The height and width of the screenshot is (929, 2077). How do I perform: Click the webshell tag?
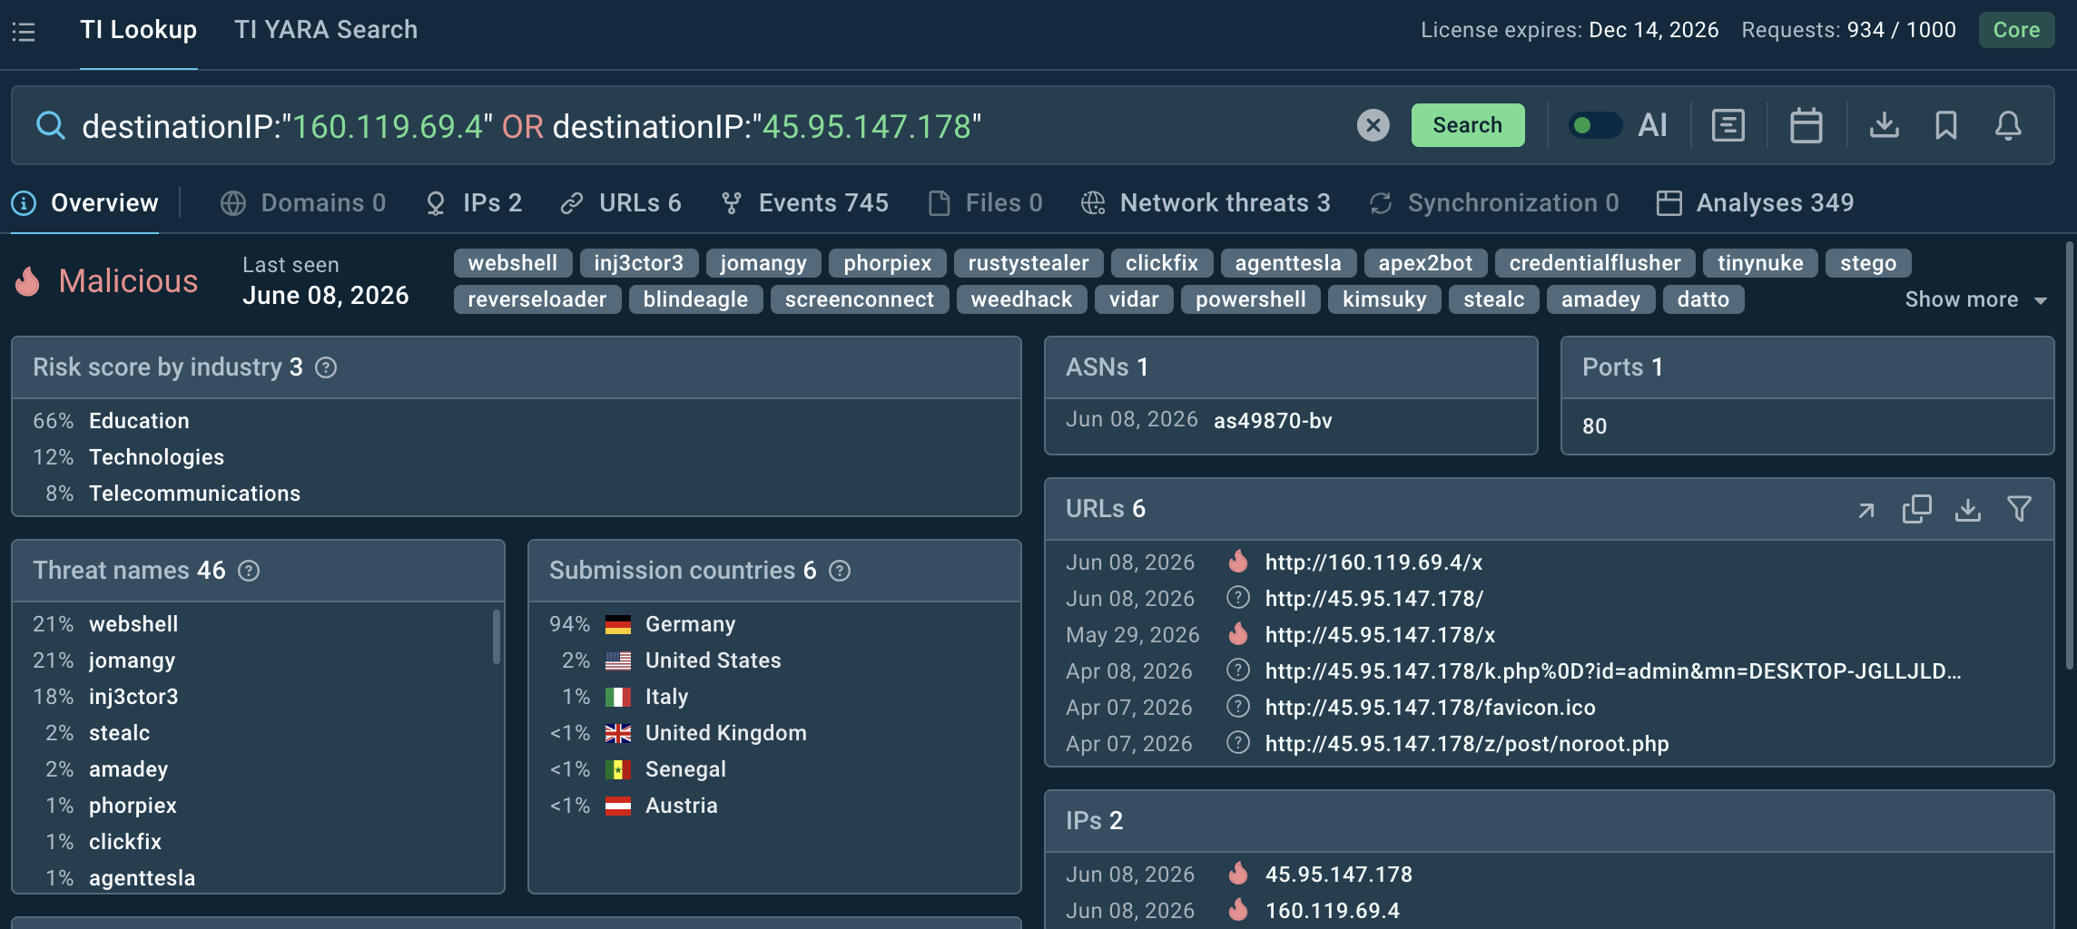(x=513, y=263)
